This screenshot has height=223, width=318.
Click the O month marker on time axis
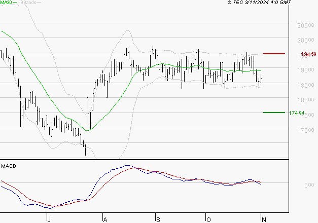[208, 219]
